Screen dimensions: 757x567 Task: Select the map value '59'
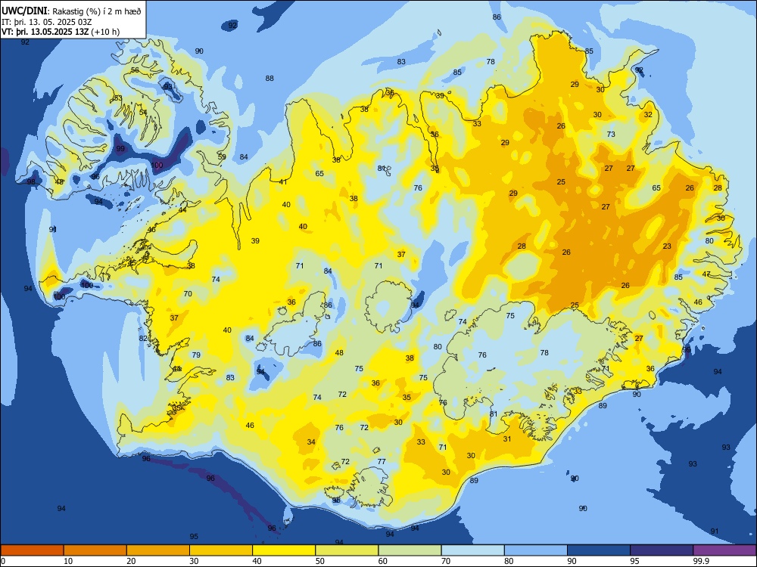coord(222,156)
